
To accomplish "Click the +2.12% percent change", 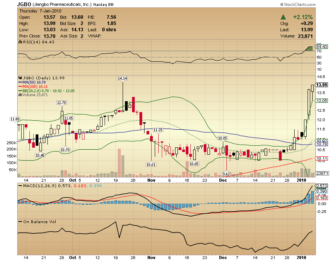I will [x=303, y=17].
